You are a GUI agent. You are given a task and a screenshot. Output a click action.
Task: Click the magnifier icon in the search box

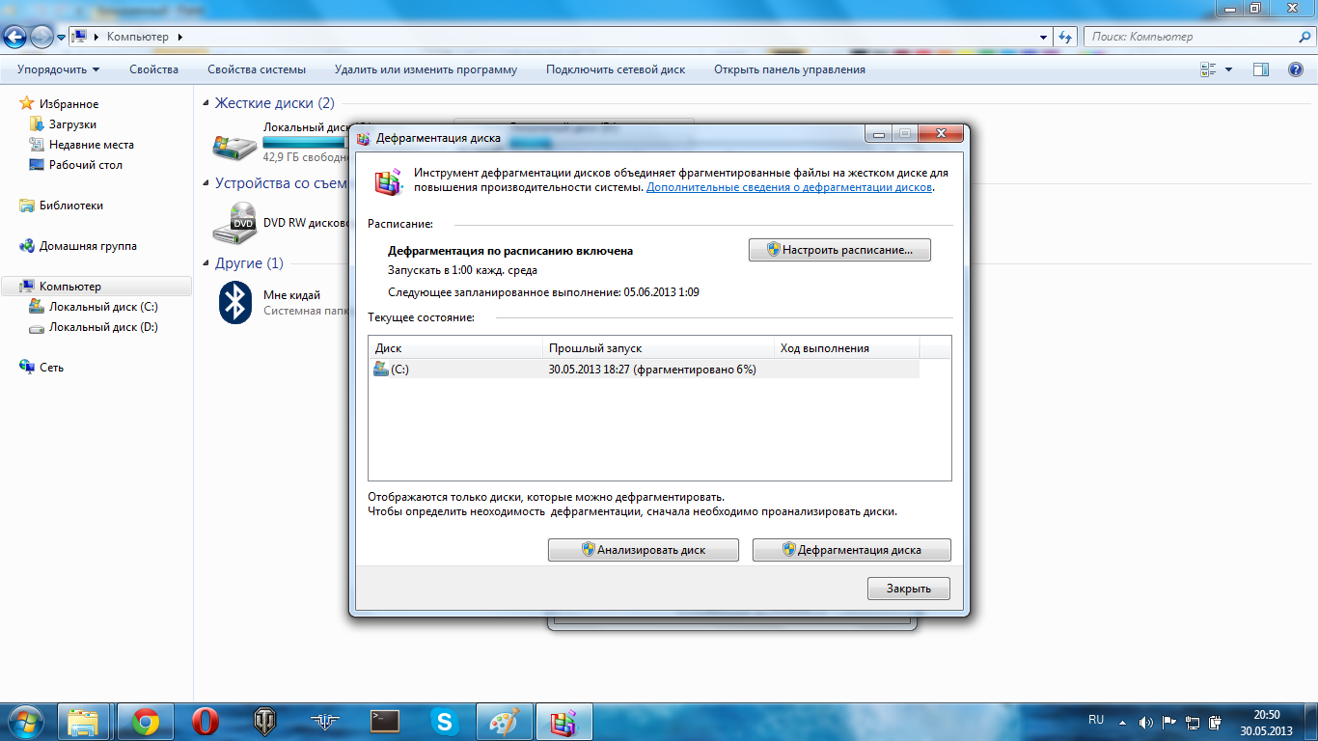coord(1304,37)
